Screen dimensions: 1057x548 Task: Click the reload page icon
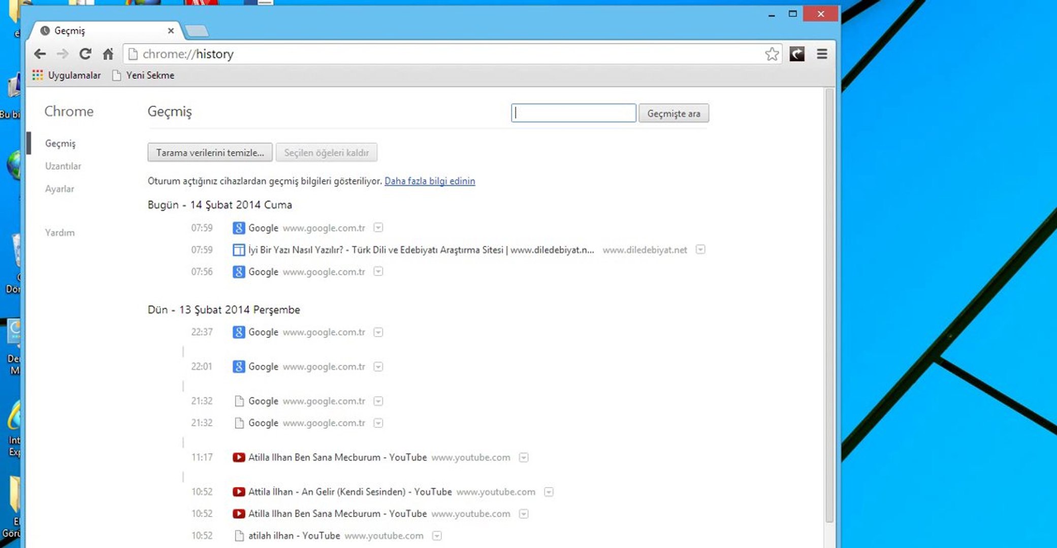[x=85, y=54]
